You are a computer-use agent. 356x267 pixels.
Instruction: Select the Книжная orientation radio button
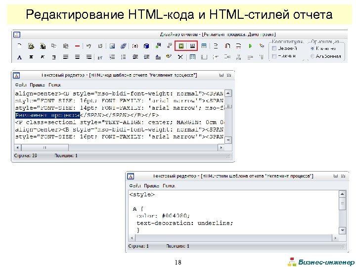(312, 48)
